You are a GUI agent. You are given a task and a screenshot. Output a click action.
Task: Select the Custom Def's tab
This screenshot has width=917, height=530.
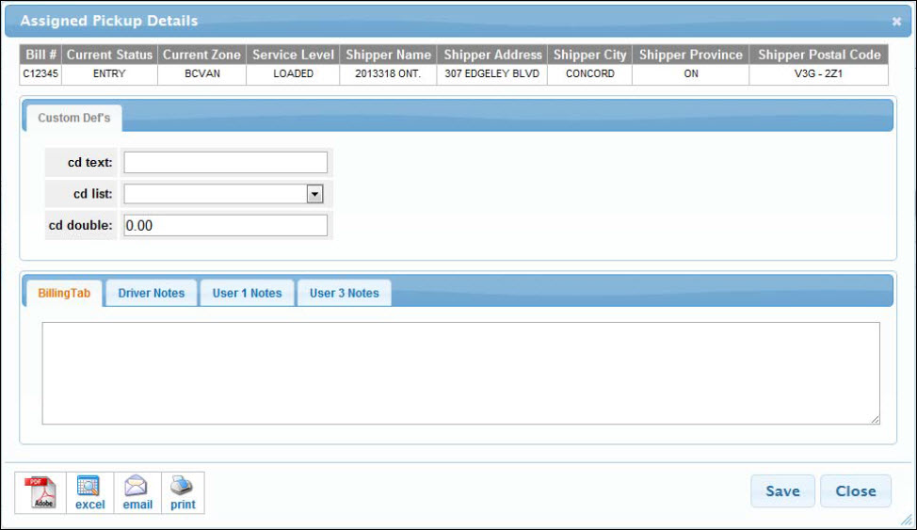pos(73,118)
